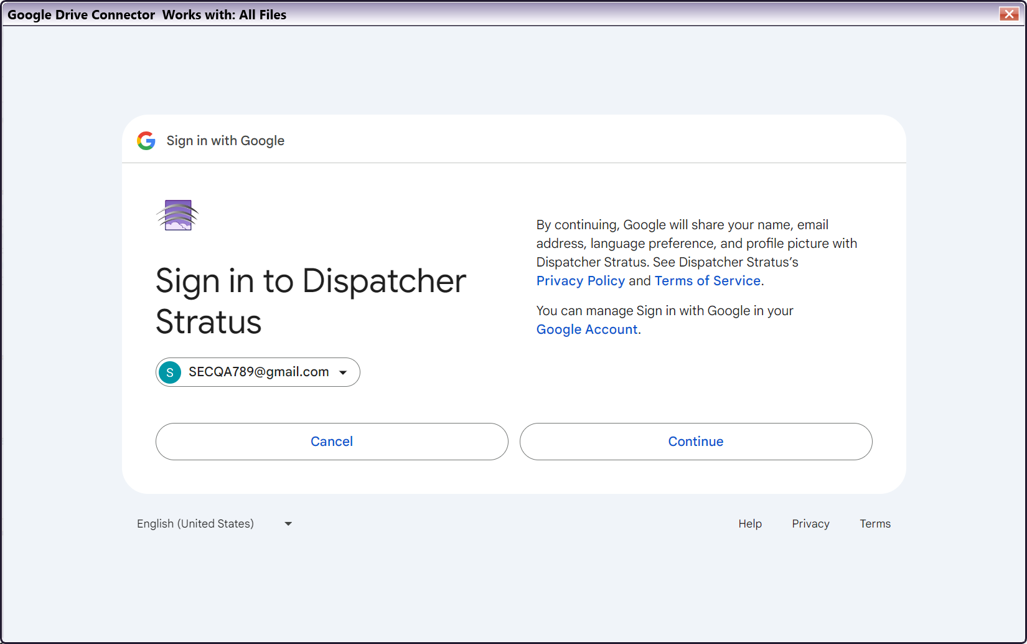1027x644 pixels.
Task: Close the Google Drive Connector window
Action: (1009, 14)
